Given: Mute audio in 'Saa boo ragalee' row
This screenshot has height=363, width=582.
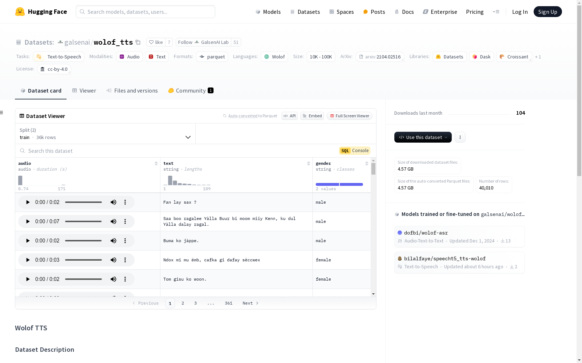Looking at the screenshot, I should (113, 221).
